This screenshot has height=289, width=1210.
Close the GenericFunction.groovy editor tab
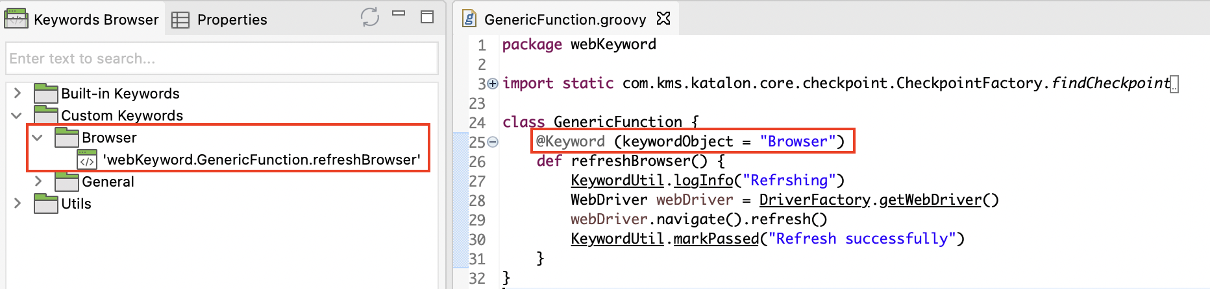[x=663, y=18]
